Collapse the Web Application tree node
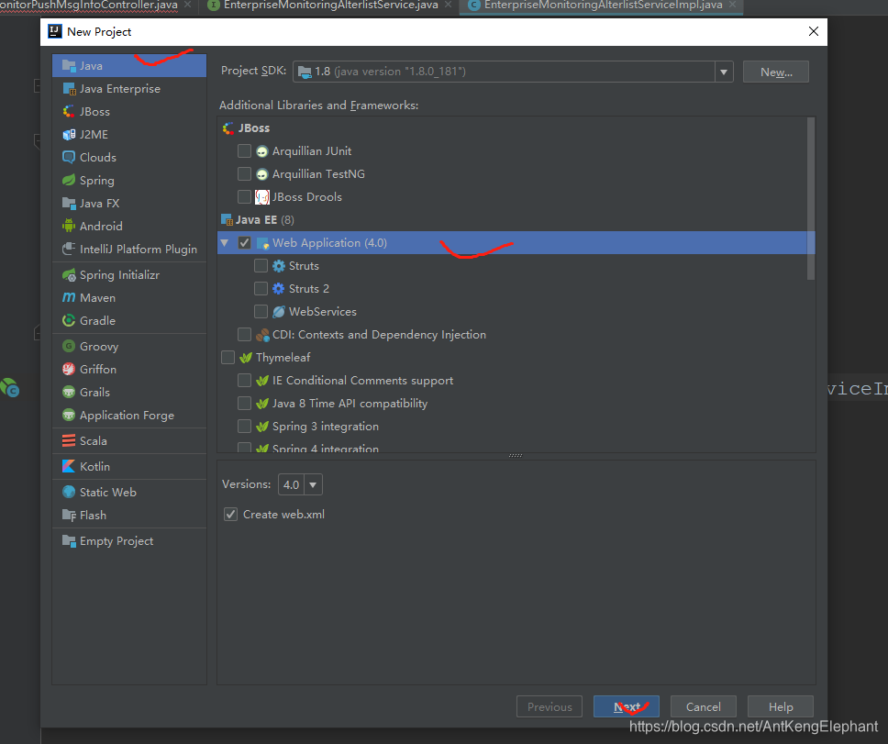Image resolution: width=888 pixels, height=744 pixels. coord(225,243)
